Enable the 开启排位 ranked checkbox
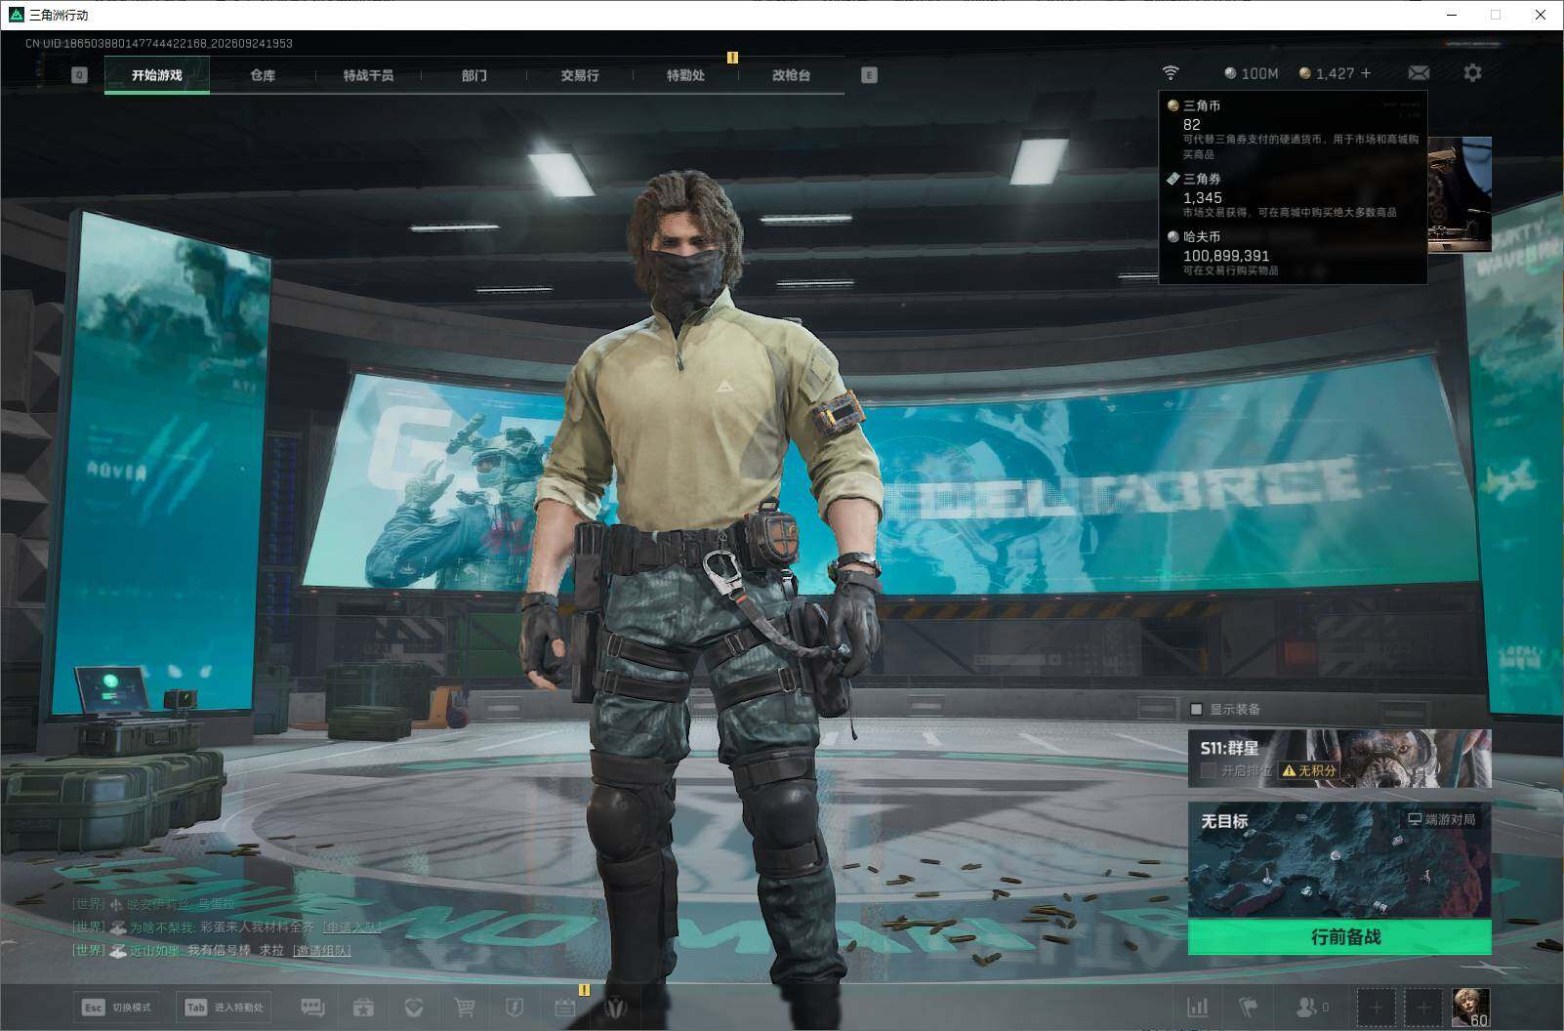The image size is (1564, 1031). pos(1209,770)
